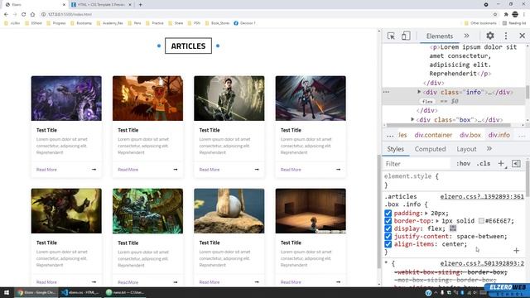
Task: Open the #E6E6E7 color swatch
Action: click(481, 221)
